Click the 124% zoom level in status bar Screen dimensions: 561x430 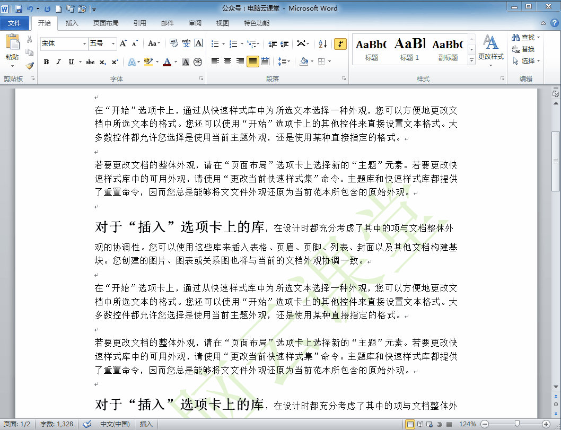point(468,424)
